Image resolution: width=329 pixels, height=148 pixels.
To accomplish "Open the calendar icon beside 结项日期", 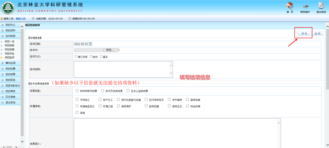I will [x=90, y=44].
